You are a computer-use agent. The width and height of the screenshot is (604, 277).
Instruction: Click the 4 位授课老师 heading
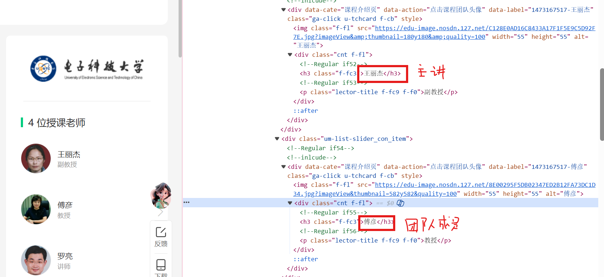[x=57, y=123]
